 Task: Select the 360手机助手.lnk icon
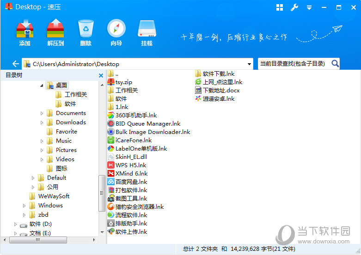coord(111,115)
